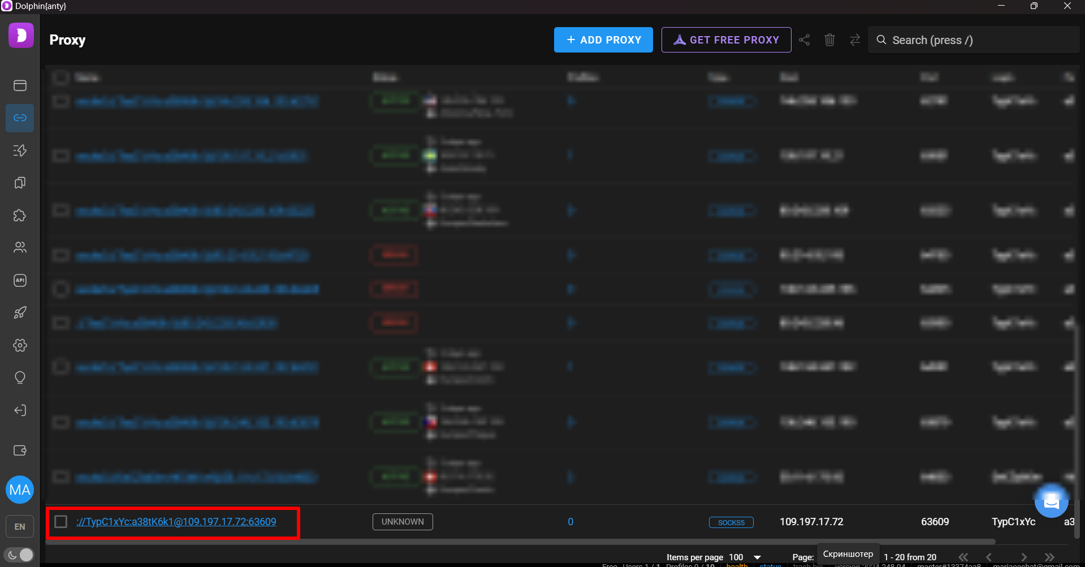This screenshot has width=1085, height=567.
Task: Open the API section icon
Action: [20, 280]
